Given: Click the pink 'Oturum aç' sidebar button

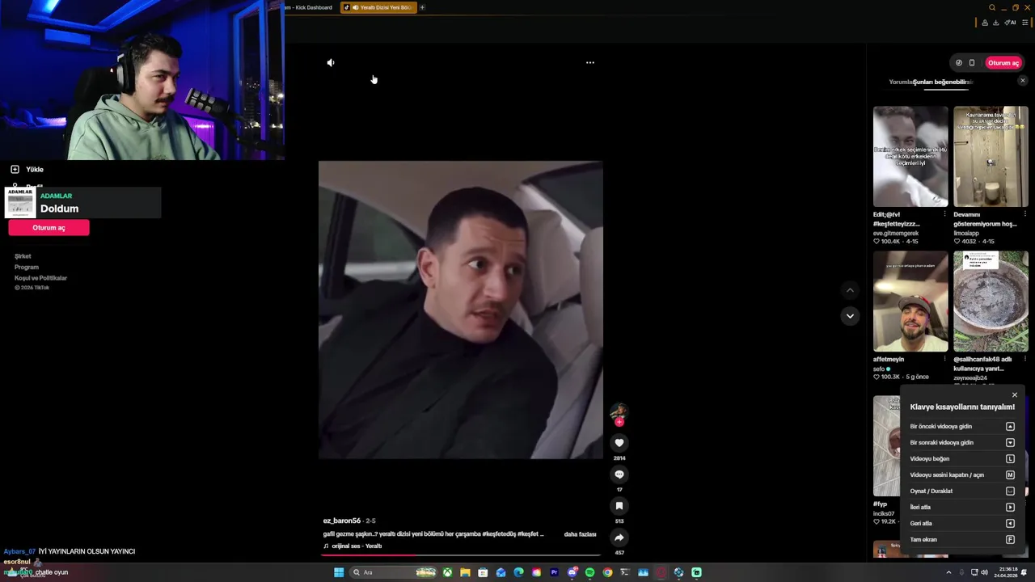Looking at the screenshot, I should [49, 228].
